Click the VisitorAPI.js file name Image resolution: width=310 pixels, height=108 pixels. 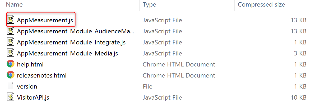pyautogui.click(x=33, y=97)
